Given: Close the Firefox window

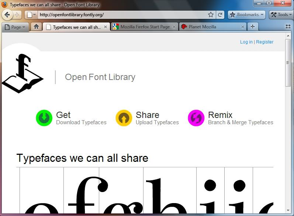Looking at the screenshot, I should tap(283, 3).
